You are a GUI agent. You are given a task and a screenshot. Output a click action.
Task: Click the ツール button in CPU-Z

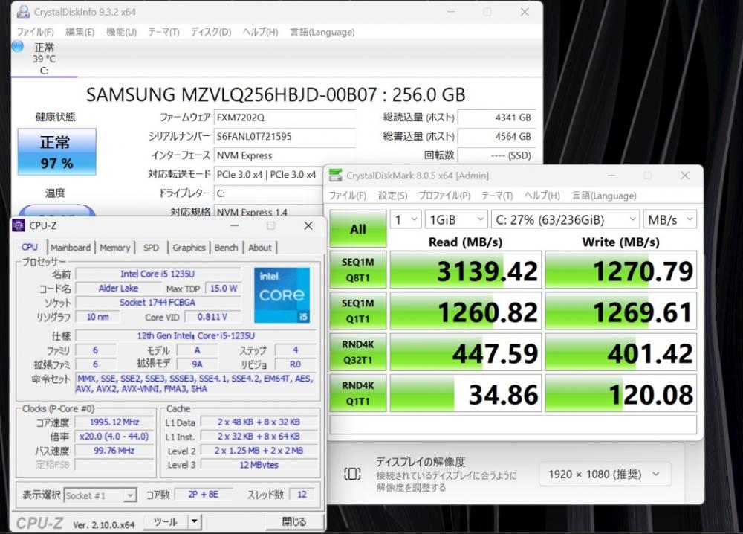(166, 521)
